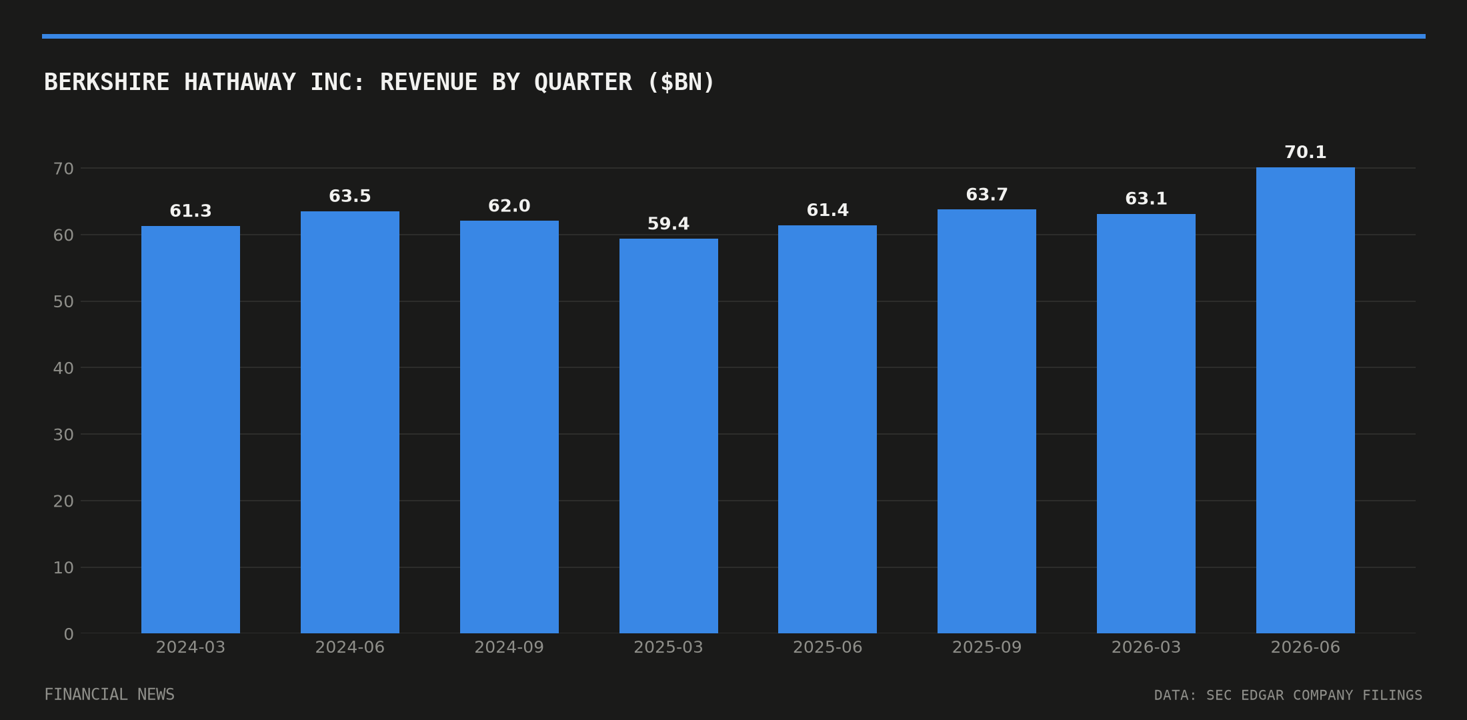Click the 'DATA: SEC EDGAR COMPANY FILINGS' source note
The image size is (1467, 720).
pyautogui.click(x=1288, y=695)
